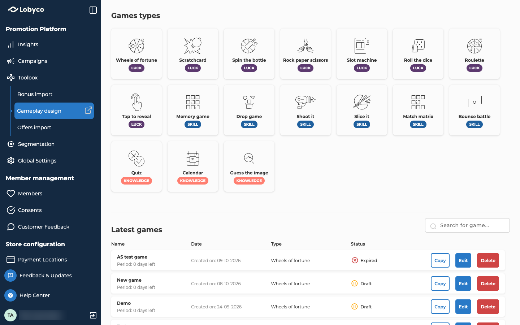This screenshot has width=520, height=325.
Task: Choose the Spin the bottle game
Action: 249,54
